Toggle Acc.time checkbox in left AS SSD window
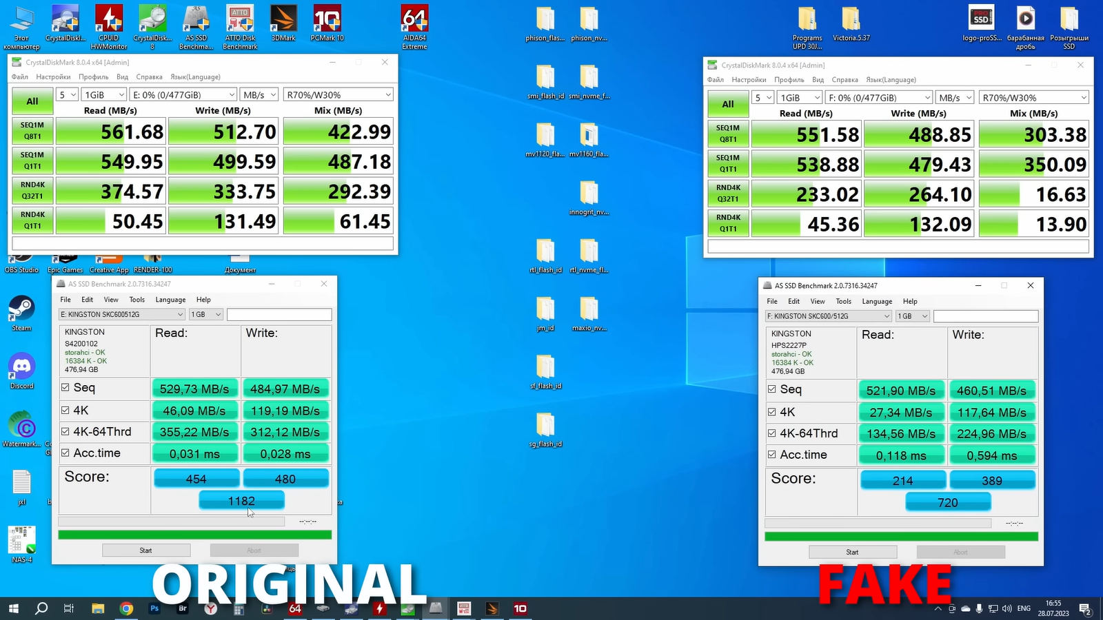The image size is (1103, 620). click(x=65, y=453)
